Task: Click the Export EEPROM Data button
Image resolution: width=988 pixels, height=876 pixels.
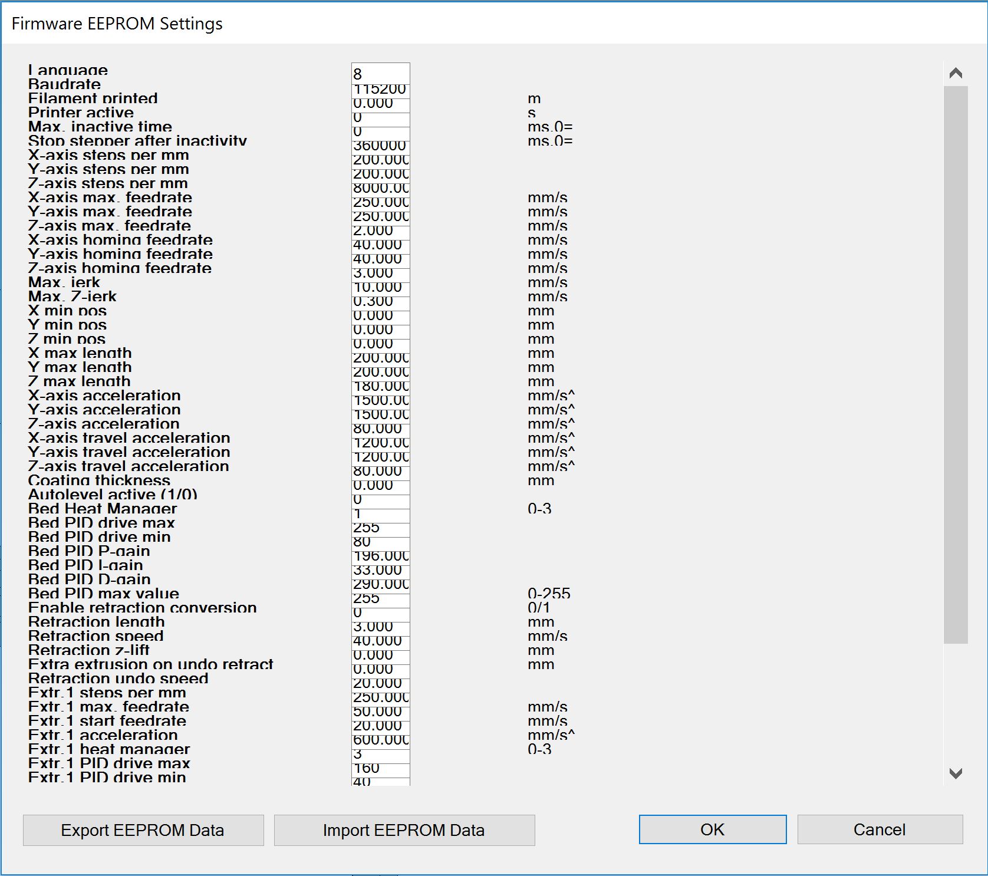Action: click(x=143, y=830)
